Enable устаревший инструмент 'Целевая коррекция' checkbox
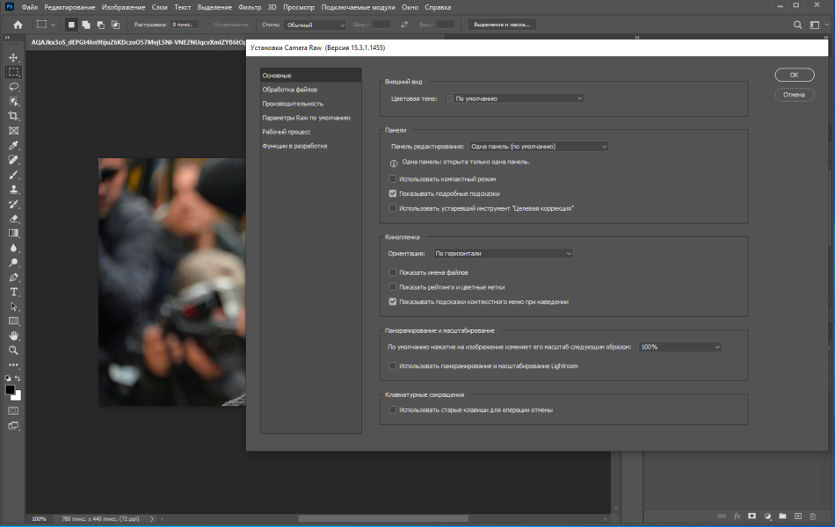This screenshot has height=527, width=835. (393, 208)
